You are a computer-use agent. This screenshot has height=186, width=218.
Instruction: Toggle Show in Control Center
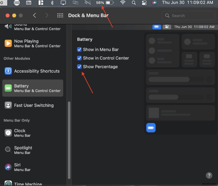79,58
